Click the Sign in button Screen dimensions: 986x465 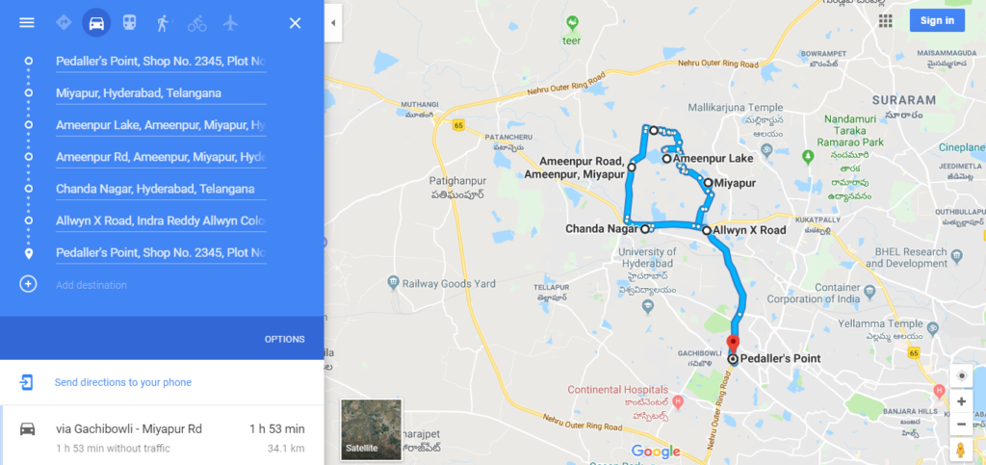[x=937, y=20]
